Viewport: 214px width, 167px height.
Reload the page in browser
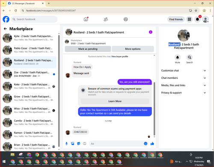tap(16, 10)
